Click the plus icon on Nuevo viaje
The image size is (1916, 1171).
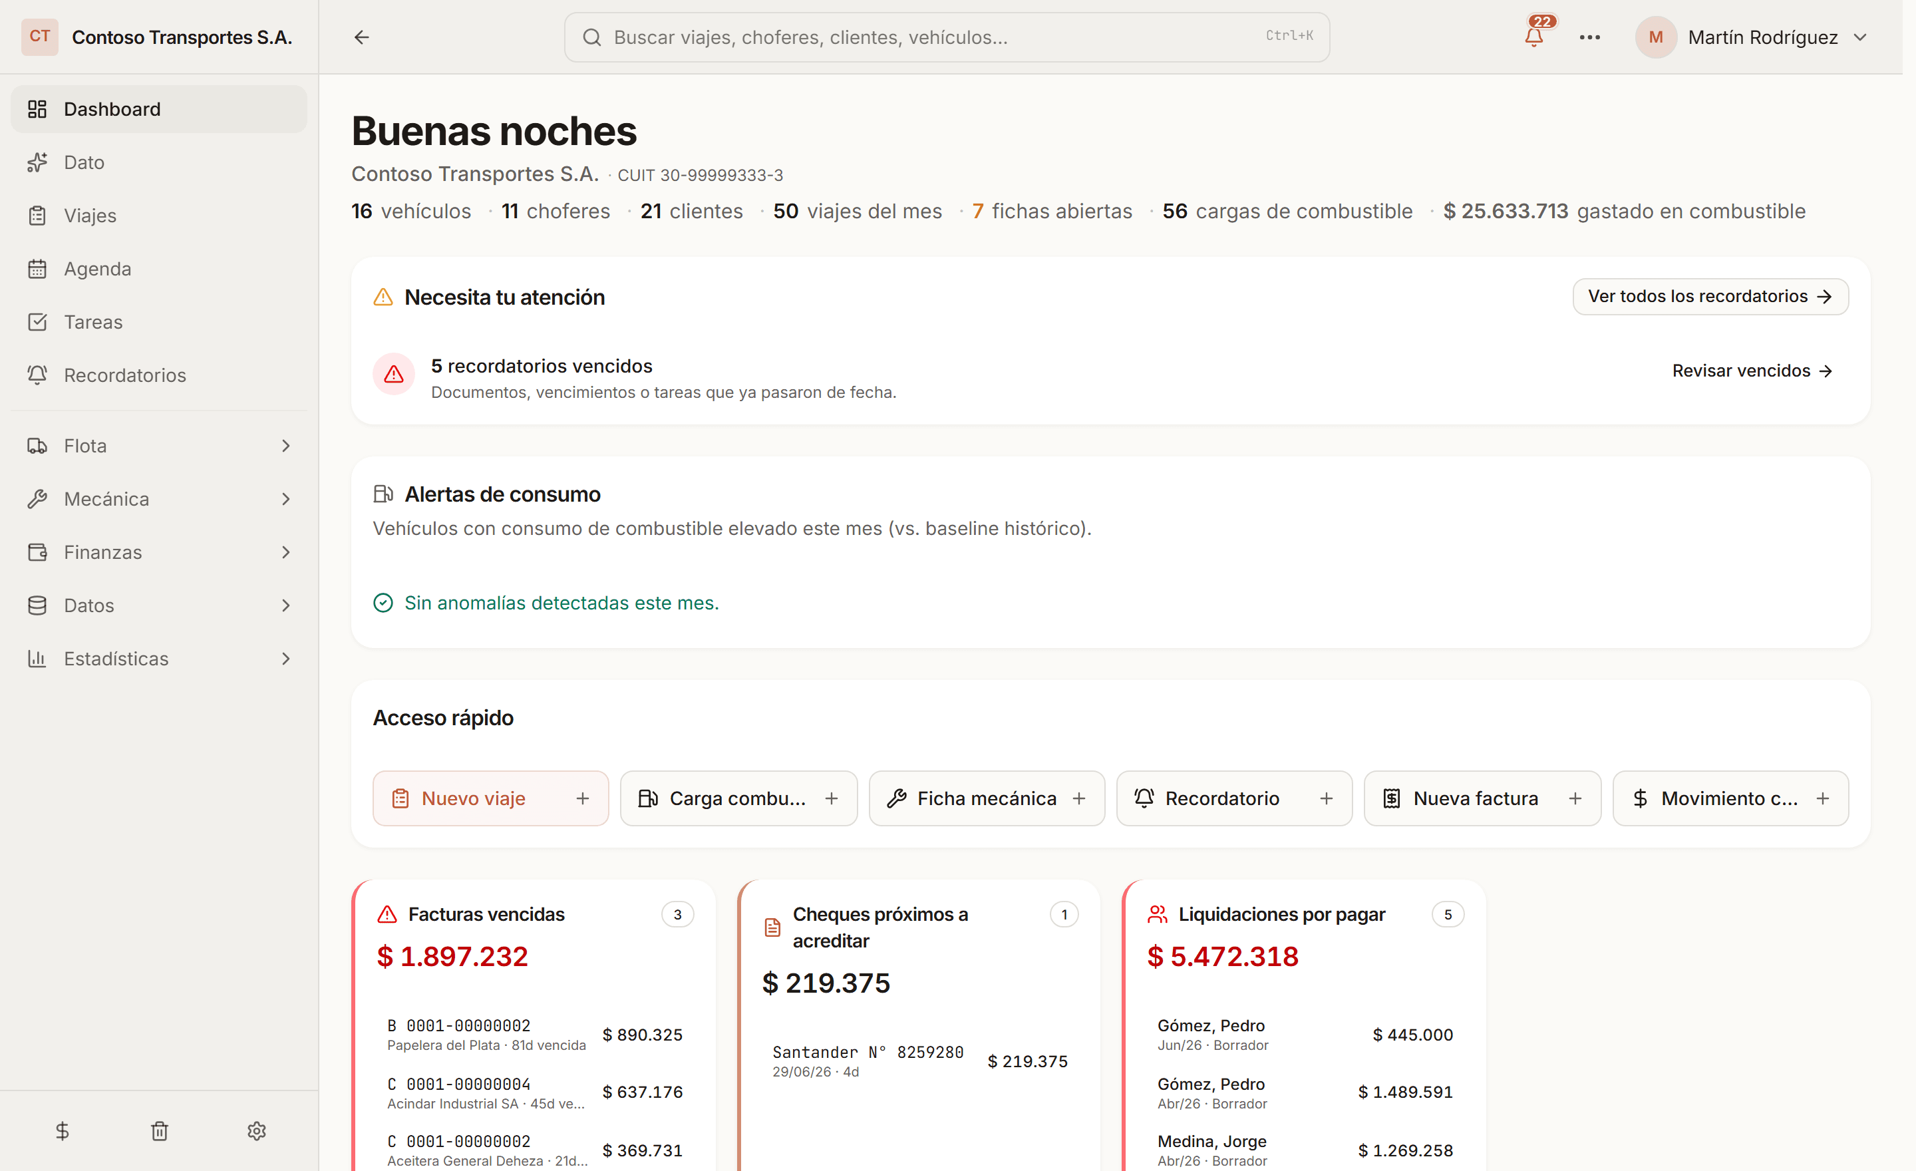582,798
